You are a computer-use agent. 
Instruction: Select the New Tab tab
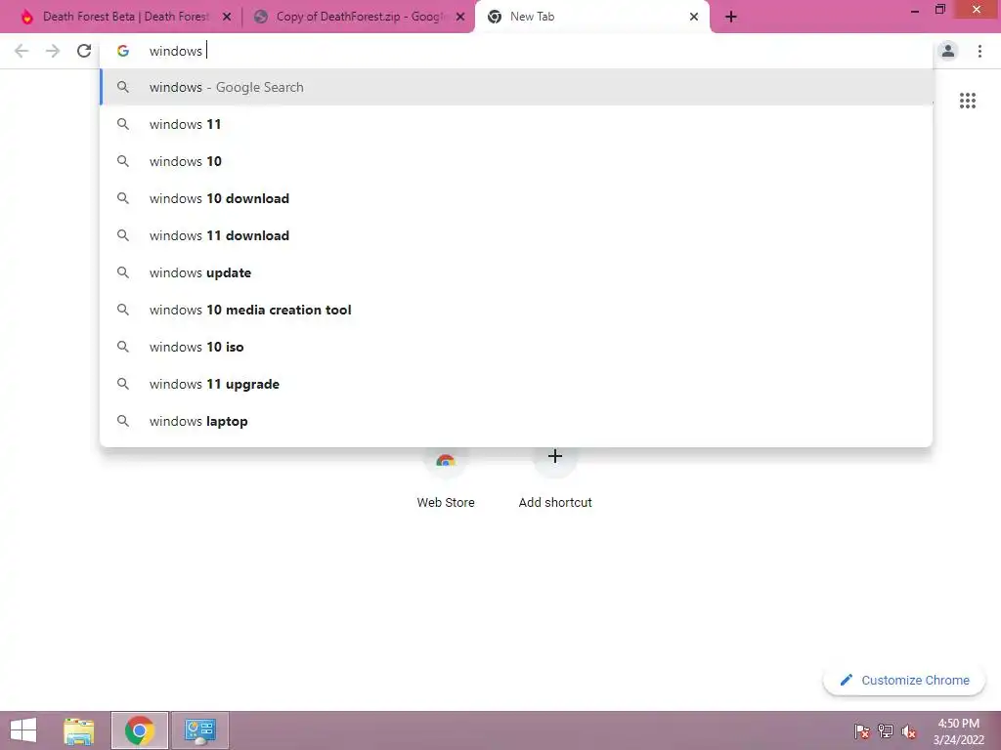(591, 17)
